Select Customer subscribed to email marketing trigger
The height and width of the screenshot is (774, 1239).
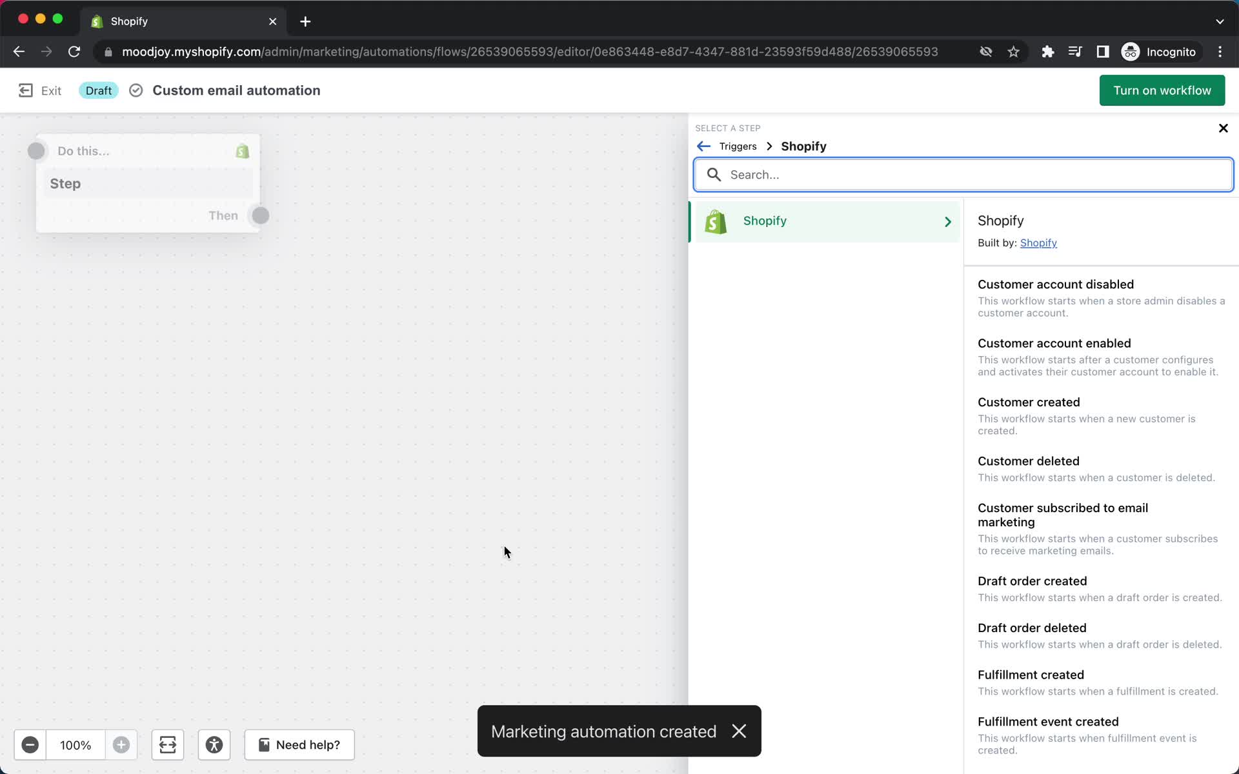[1102, 528]
